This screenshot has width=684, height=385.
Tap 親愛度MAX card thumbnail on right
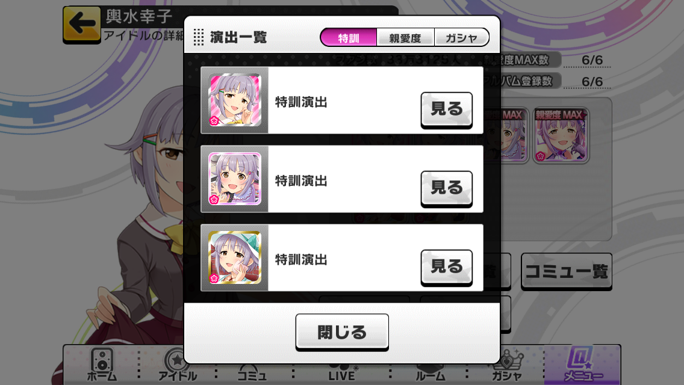click(x=561, y=135)
